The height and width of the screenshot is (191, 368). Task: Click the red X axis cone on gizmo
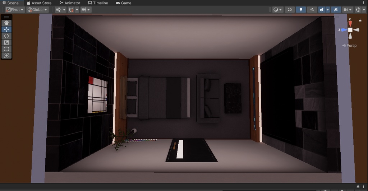(x=350, y=24)
